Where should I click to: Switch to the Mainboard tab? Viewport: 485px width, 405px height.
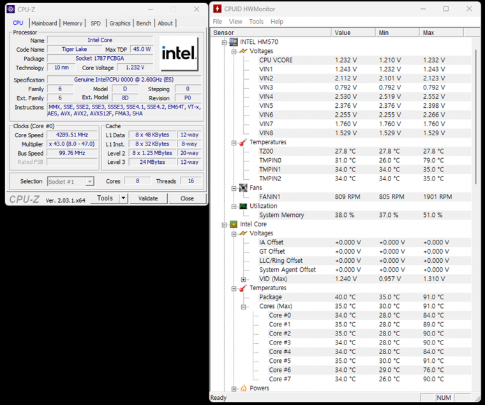[x=44, y=23]
